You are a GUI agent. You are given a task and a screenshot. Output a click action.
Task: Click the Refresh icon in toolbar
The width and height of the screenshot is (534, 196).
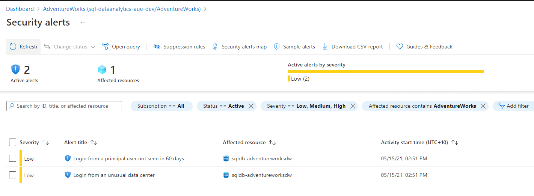tap(13, 47)
